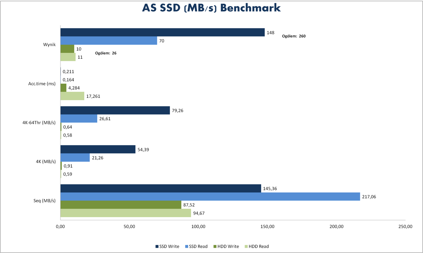The image size is (423, 253).
Task: Select the SSD Read legend label
Action: 198,246
